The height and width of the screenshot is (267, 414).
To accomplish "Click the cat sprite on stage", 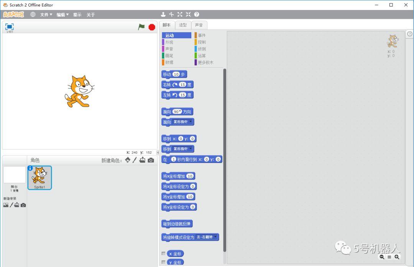I will pyautogui.click(x=79, y=91).
